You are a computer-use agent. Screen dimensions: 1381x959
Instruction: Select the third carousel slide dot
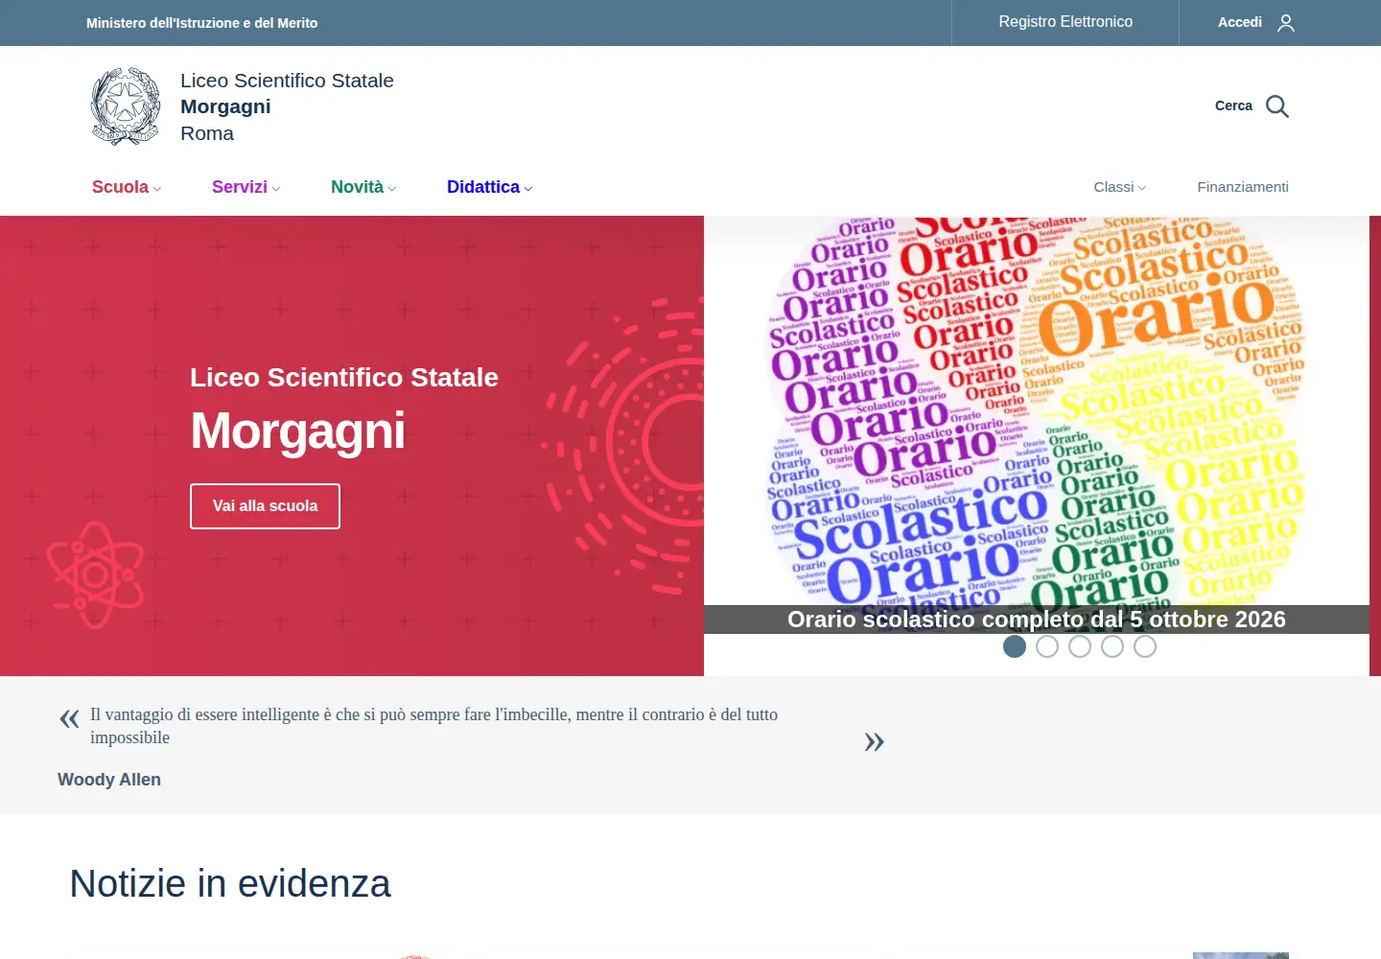pyautogui.click(x=1080, y=646)
